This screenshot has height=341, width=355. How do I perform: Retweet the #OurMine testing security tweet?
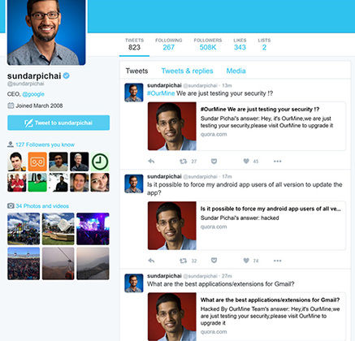pyautogui.click(x=184, y=162)
